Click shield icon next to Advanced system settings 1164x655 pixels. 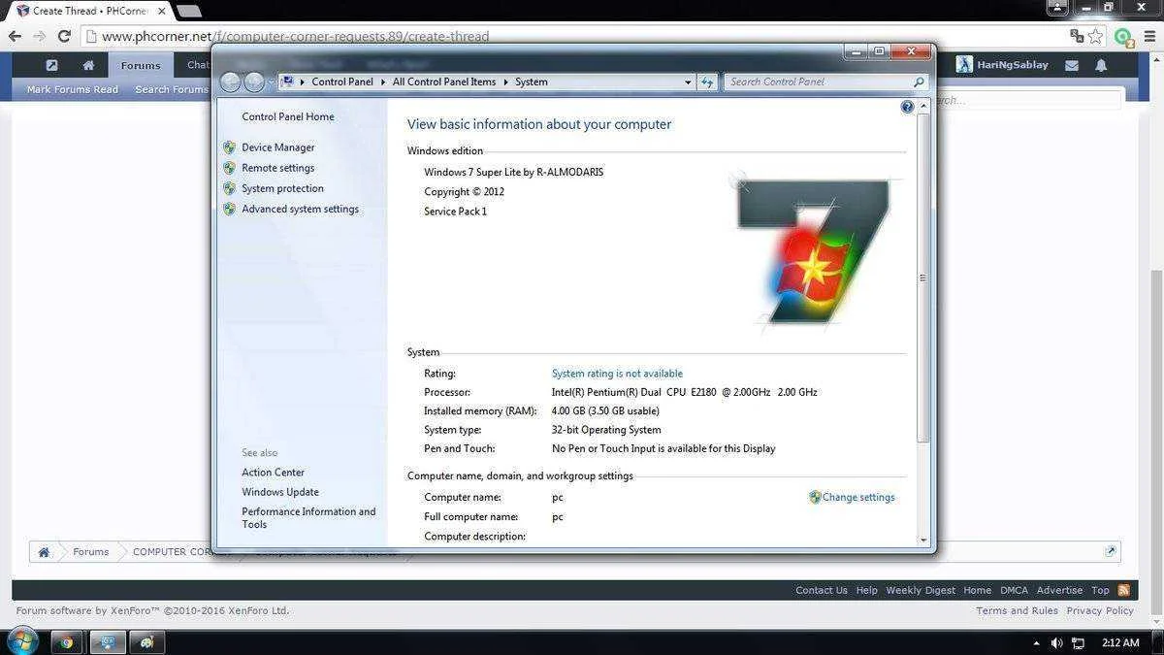pyautogui.click(x=229, y=209)
